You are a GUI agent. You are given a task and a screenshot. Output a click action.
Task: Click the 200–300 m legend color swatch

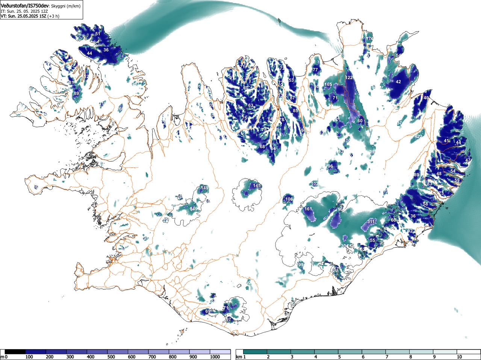(56, 352)
